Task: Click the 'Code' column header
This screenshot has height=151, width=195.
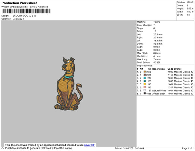Action: click(x=170, y=69)
